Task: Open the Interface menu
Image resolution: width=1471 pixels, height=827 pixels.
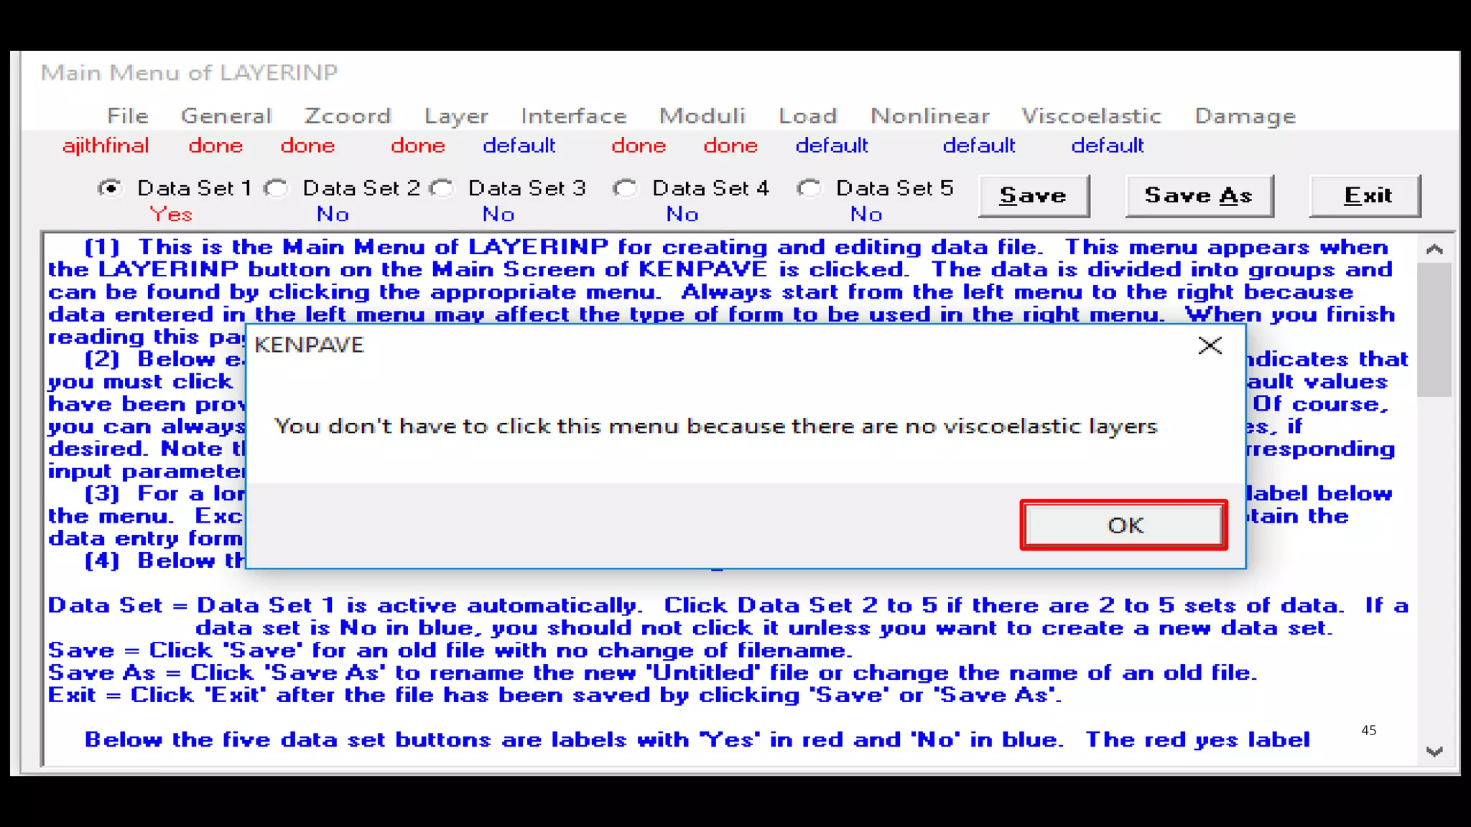Action: point(573,116)
